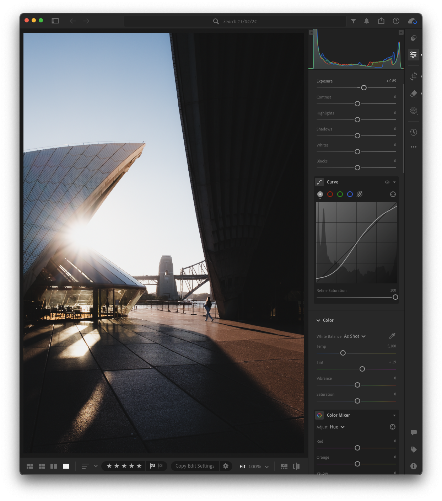The image size is (442, 501).
Task: Open Color Mixer panel dropdown arrow
Action: 394,415
